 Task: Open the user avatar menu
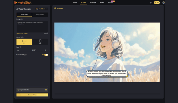164,2
